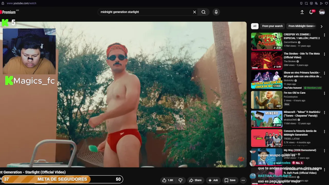Click the Share button
329x185 pixels.
click(195, 180)
